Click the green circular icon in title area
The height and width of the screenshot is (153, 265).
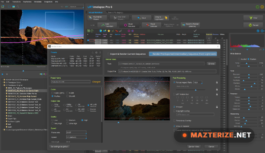257,7
